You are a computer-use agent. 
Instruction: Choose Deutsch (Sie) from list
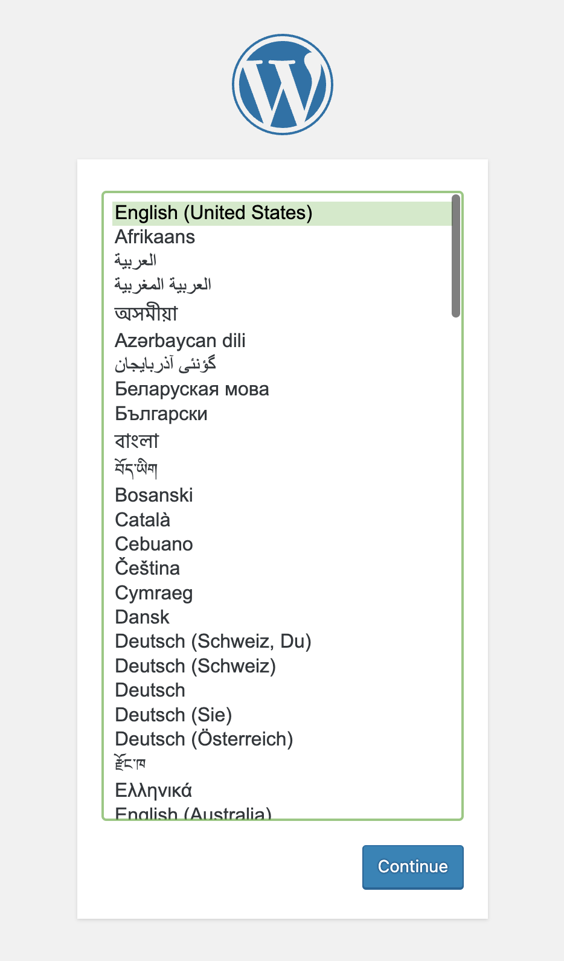point(173,715)
